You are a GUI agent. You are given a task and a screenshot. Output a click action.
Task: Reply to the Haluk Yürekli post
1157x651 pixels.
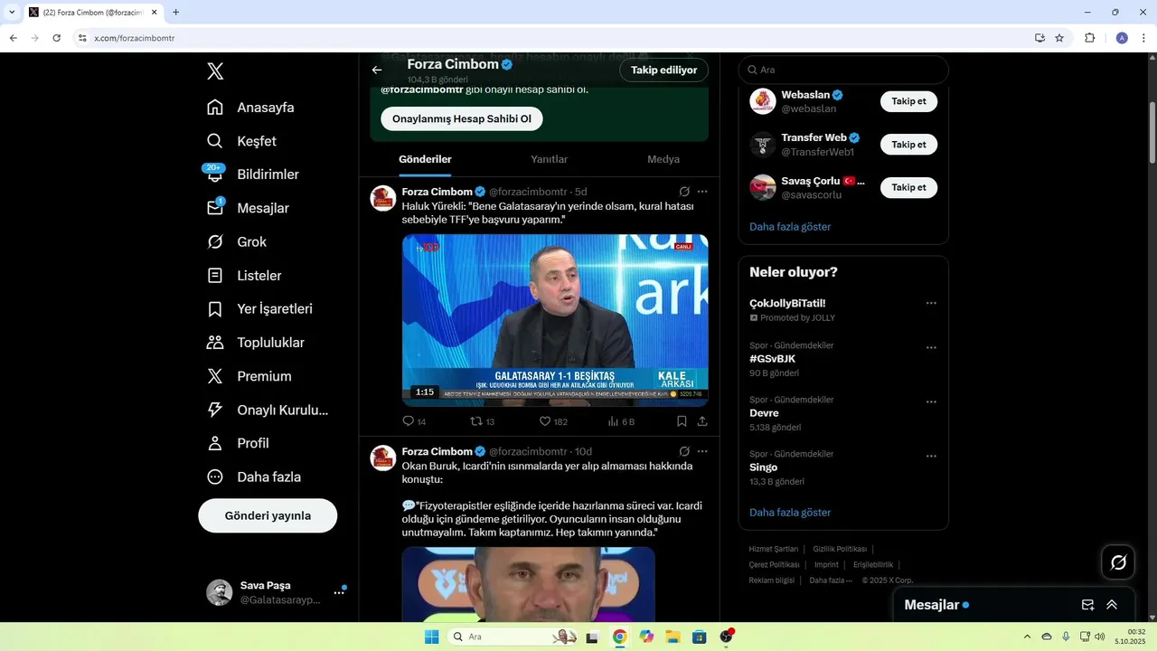[409, 421]
